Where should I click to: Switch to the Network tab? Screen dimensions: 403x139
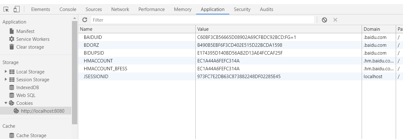120,9
